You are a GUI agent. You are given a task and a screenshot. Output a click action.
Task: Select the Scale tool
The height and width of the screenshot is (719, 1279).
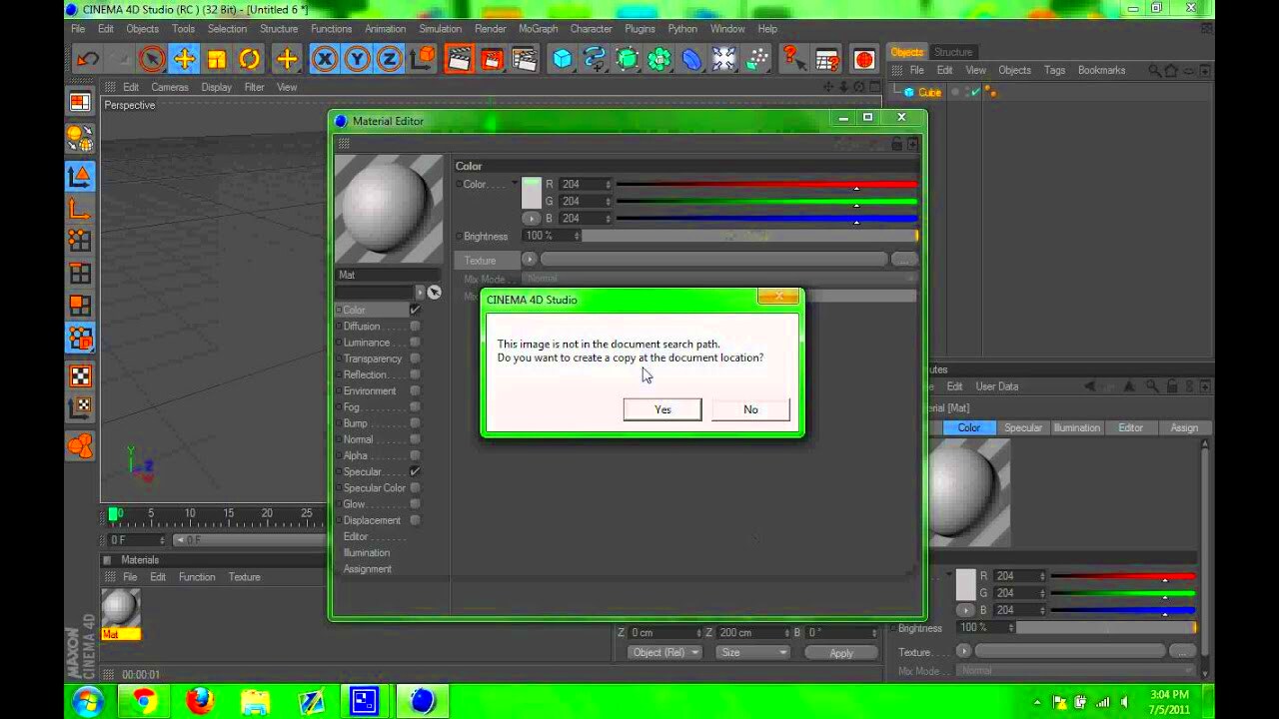tap(217, 59)
